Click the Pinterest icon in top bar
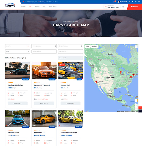Screen dimensions: 142x146 (x=136, y=2)
